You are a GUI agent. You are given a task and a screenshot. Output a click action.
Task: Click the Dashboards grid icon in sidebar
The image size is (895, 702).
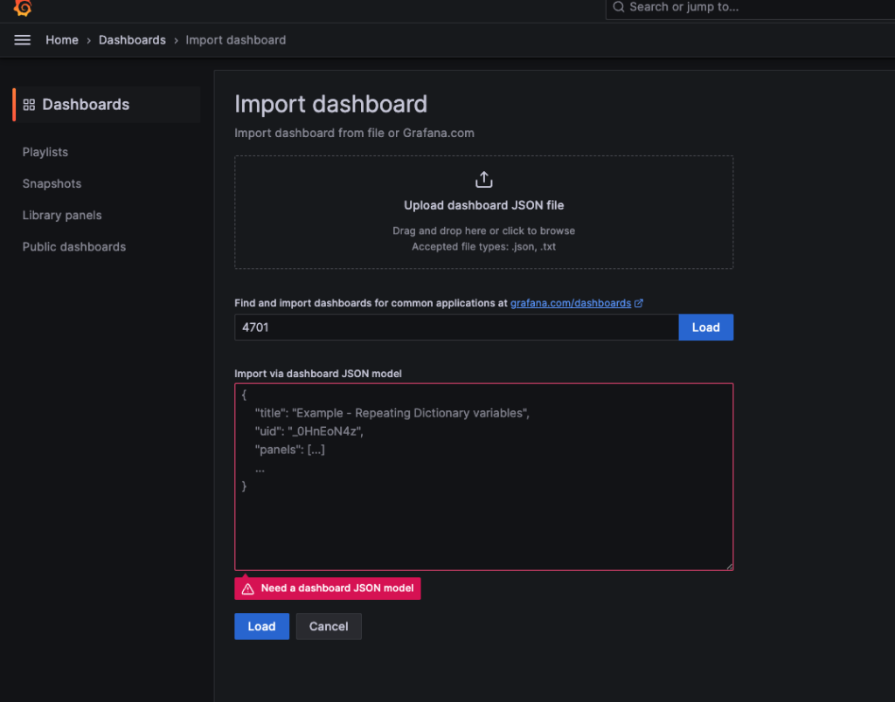29,105
